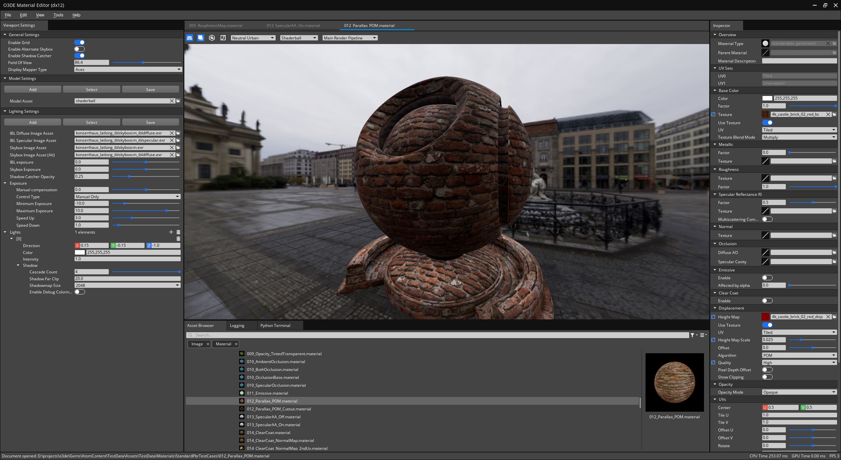This screenshot has width=841, height=460.
Task: Collapse the Displacement section in Inspector
Action: tap(715, 308)
